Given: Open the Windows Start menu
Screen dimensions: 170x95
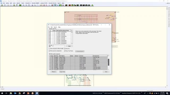Looking at the screenshot, I should click(x=2, y=93).
